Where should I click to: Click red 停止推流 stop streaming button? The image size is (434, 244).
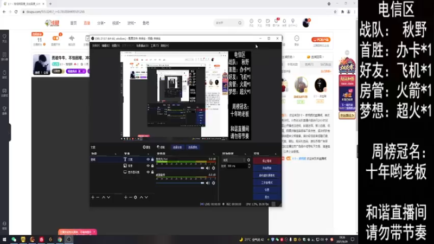coord(267,160)
